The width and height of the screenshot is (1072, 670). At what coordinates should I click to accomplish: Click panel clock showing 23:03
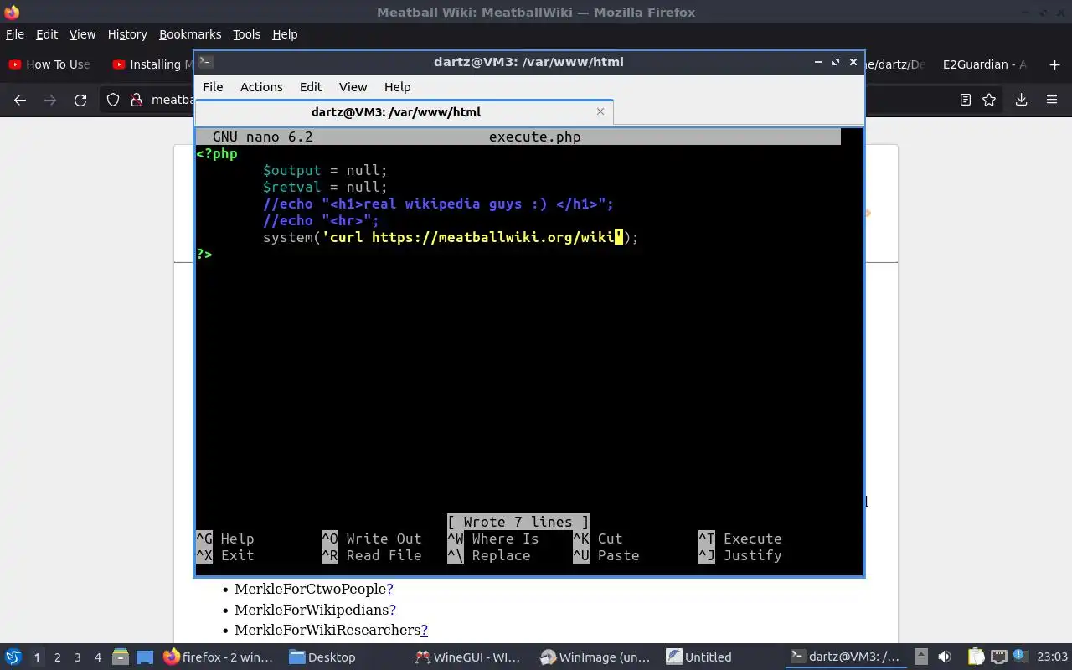1052,657
